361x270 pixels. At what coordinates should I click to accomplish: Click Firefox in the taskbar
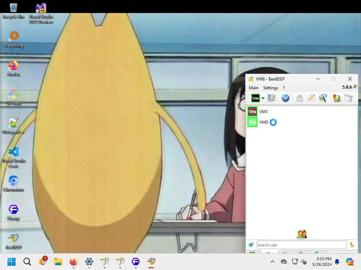pos(73,262)
